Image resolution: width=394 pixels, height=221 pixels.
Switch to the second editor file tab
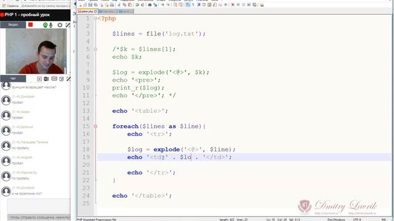(108, 11)
